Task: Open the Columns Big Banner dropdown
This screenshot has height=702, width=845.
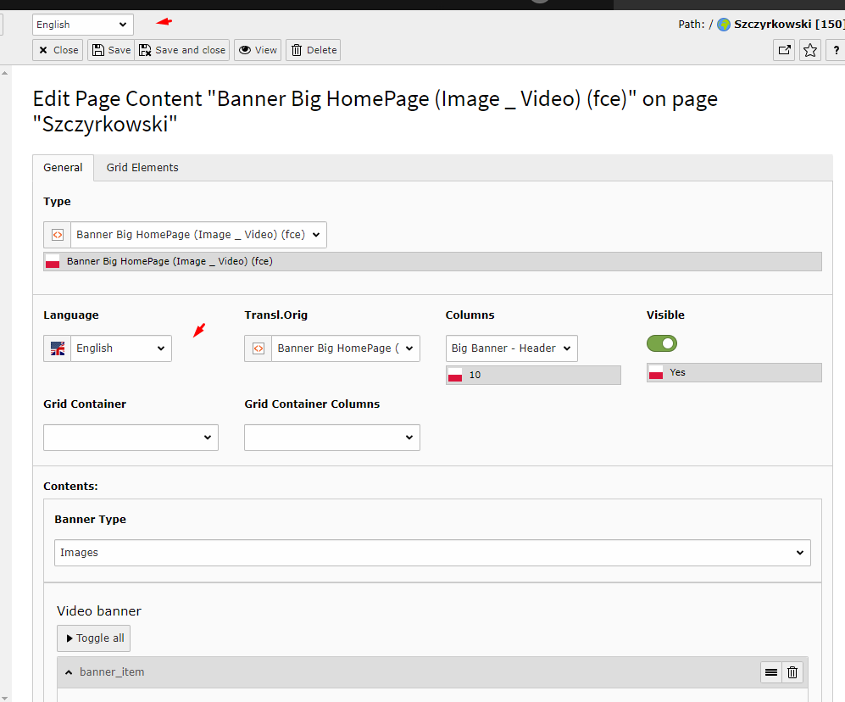Action: pos(511,348)
